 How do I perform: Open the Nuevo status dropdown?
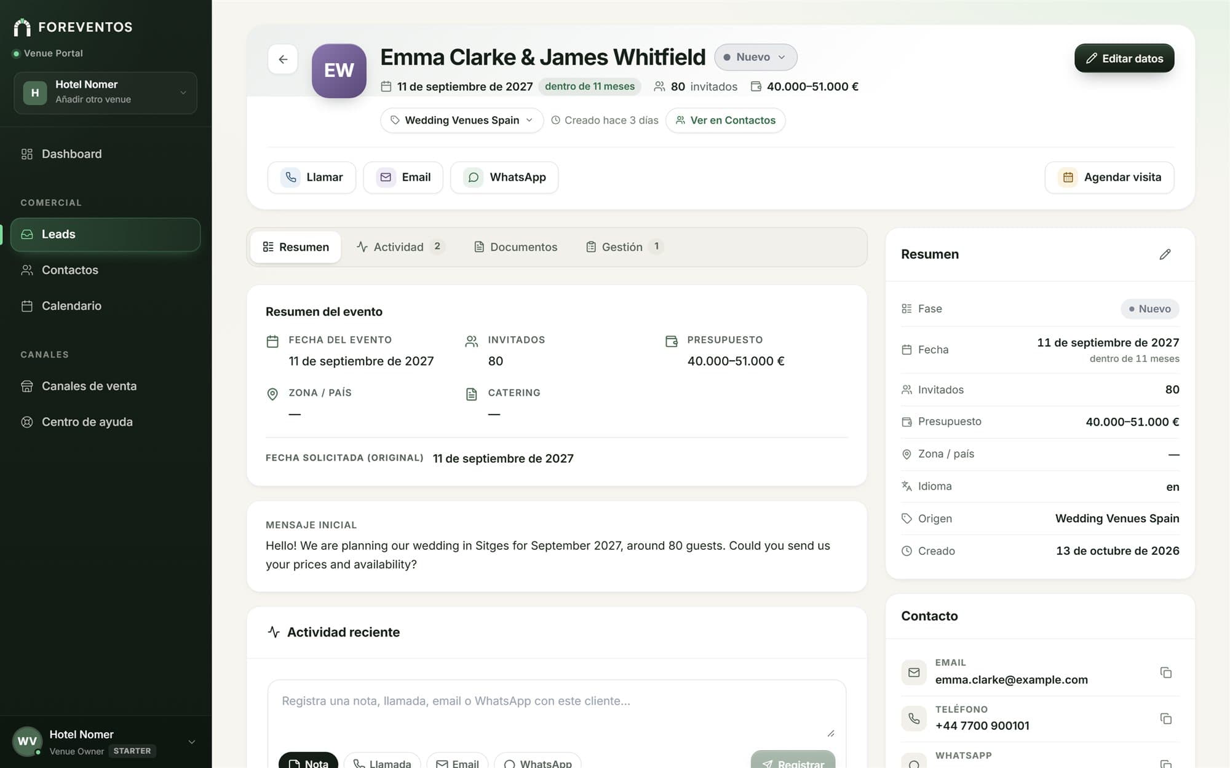click(x=756, y=57)
